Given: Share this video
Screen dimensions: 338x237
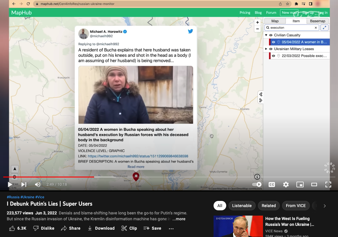Looking at the screenshot, I should pos(71,228).
